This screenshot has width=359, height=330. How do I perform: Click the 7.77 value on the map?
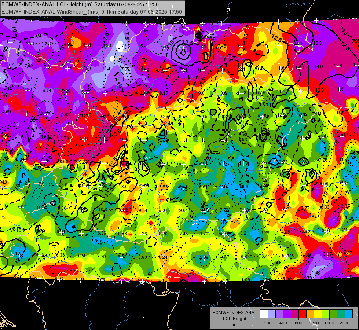coord(305,208)
